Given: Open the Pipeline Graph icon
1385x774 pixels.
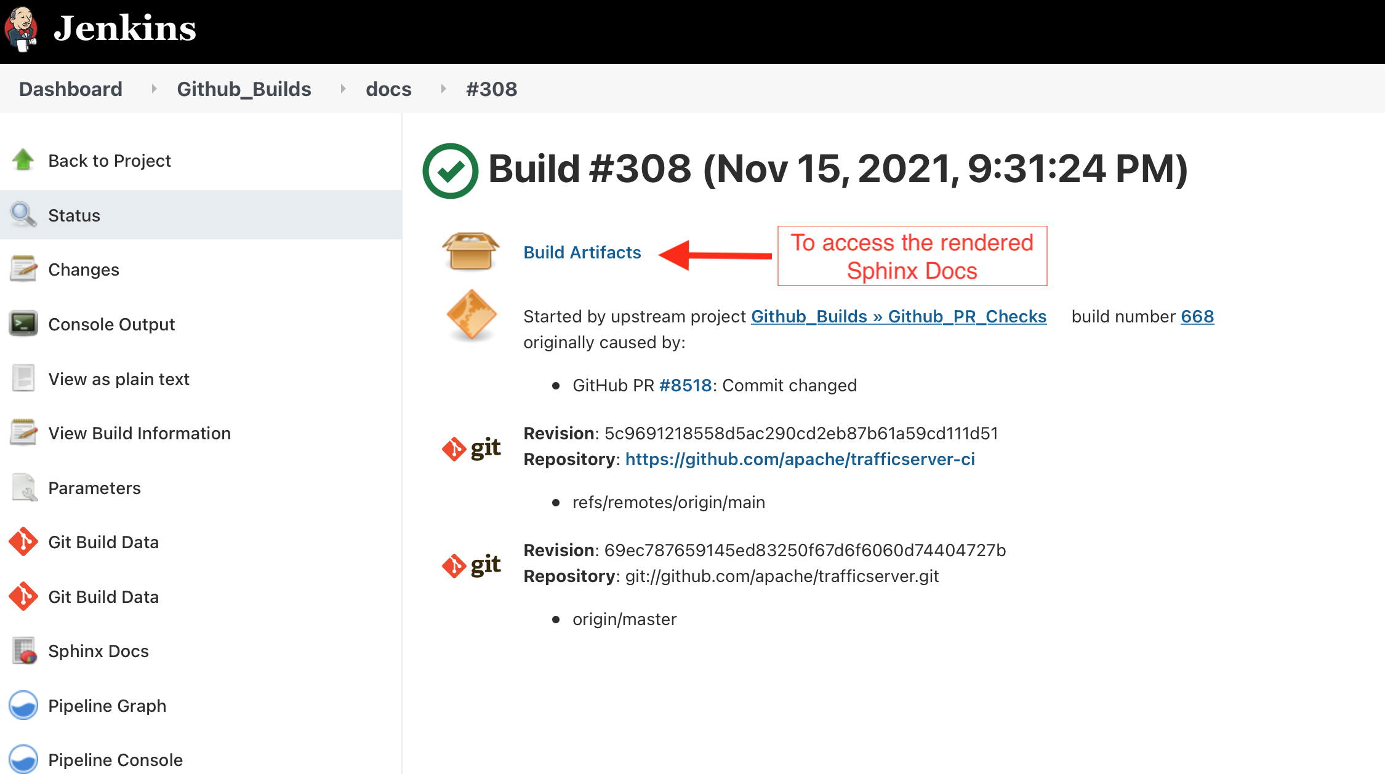Looking at the screenshot, I should click(23, 706).
